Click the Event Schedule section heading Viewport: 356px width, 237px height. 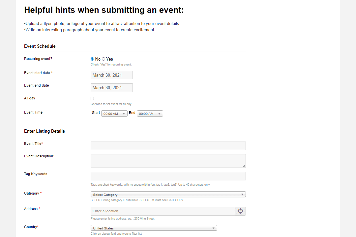click(40, 46)
